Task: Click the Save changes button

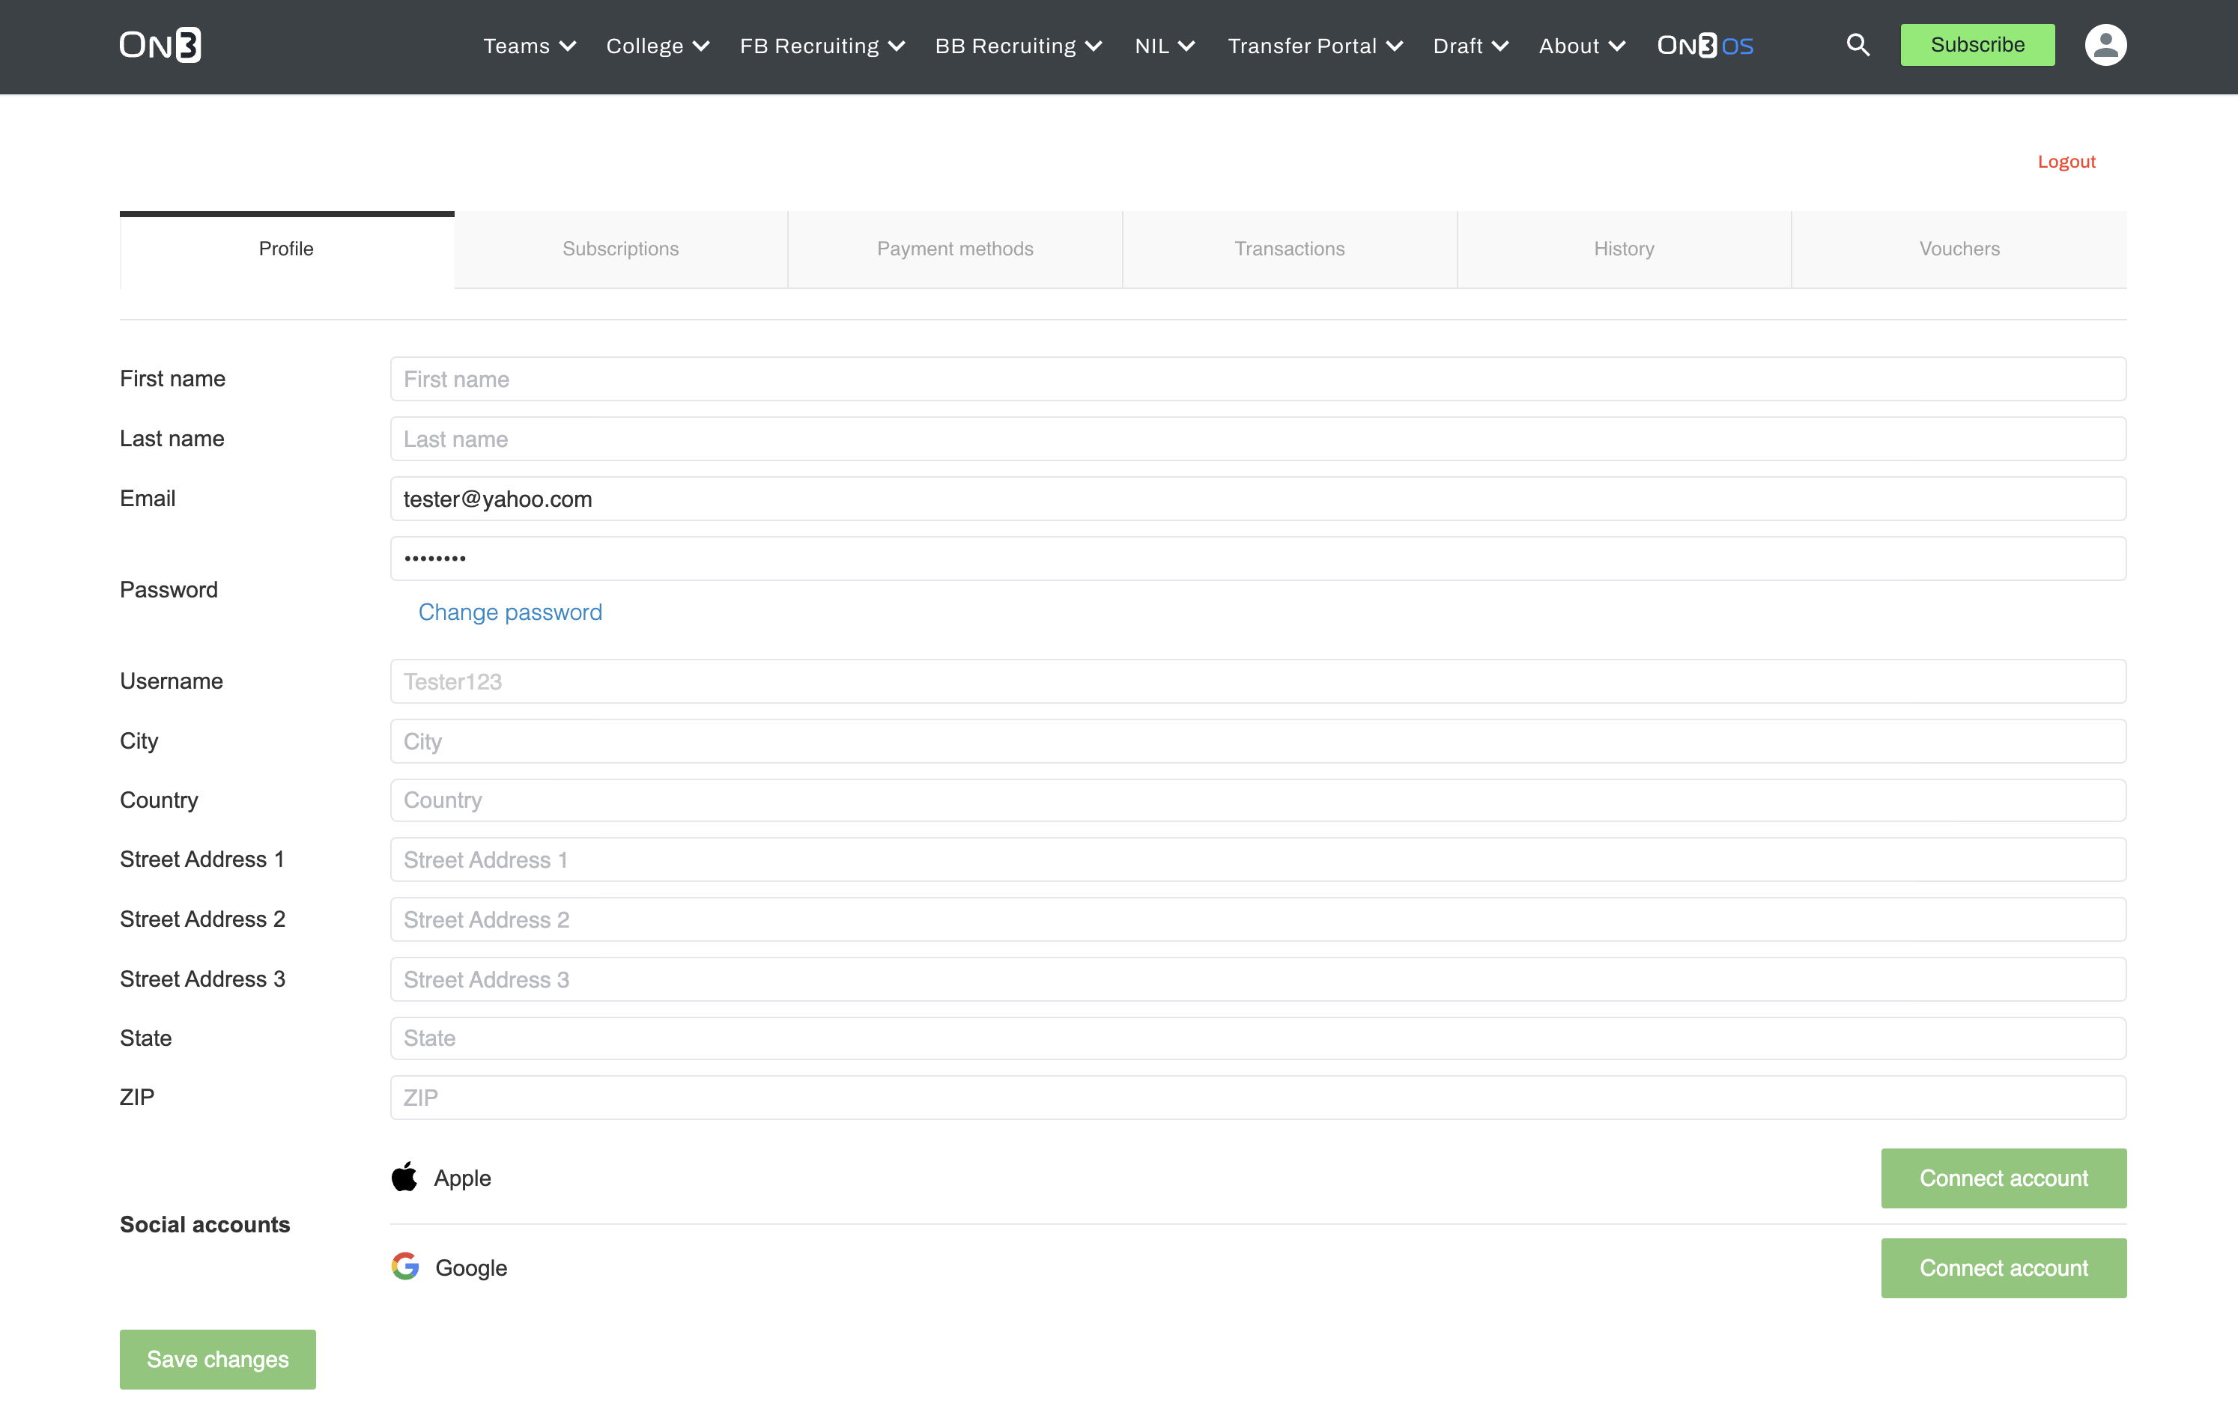Action: click(217, 1359)
